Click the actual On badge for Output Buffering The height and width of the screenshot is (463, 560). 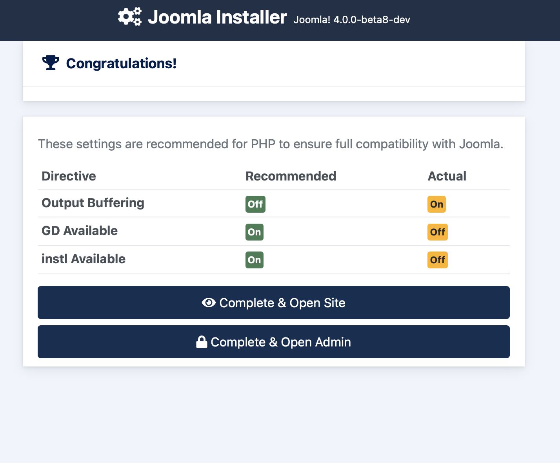[436, 204]
